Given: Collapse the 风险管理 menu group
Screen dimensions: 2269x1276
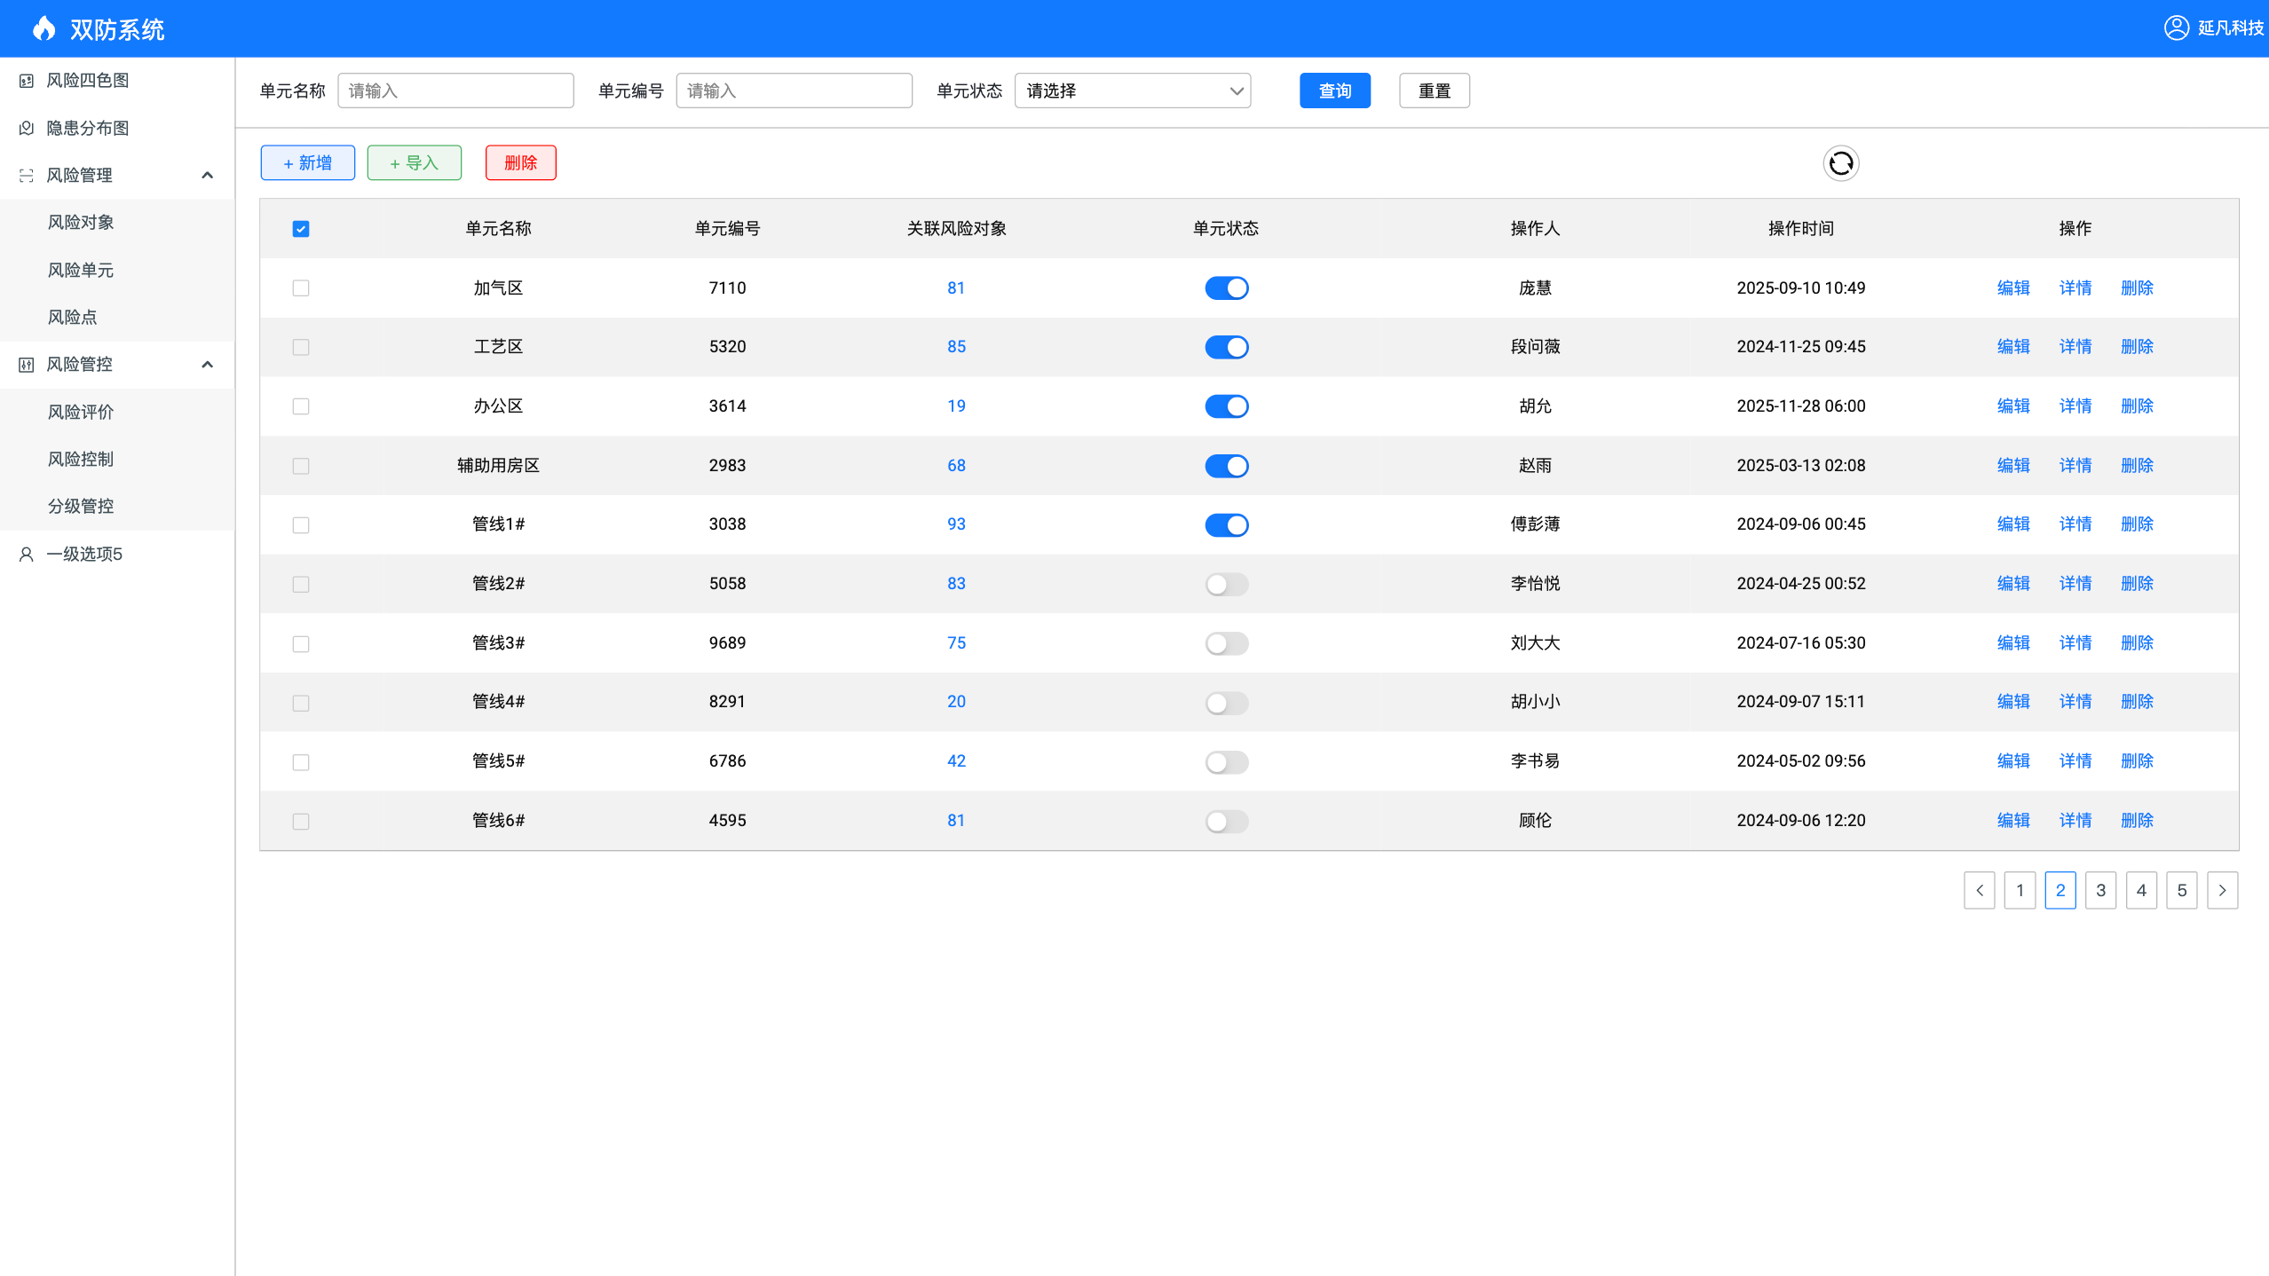Looking at the screenshot, I should (207, 176).
